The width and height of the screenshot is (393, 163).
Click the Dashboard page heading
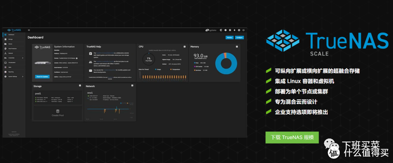36,37
